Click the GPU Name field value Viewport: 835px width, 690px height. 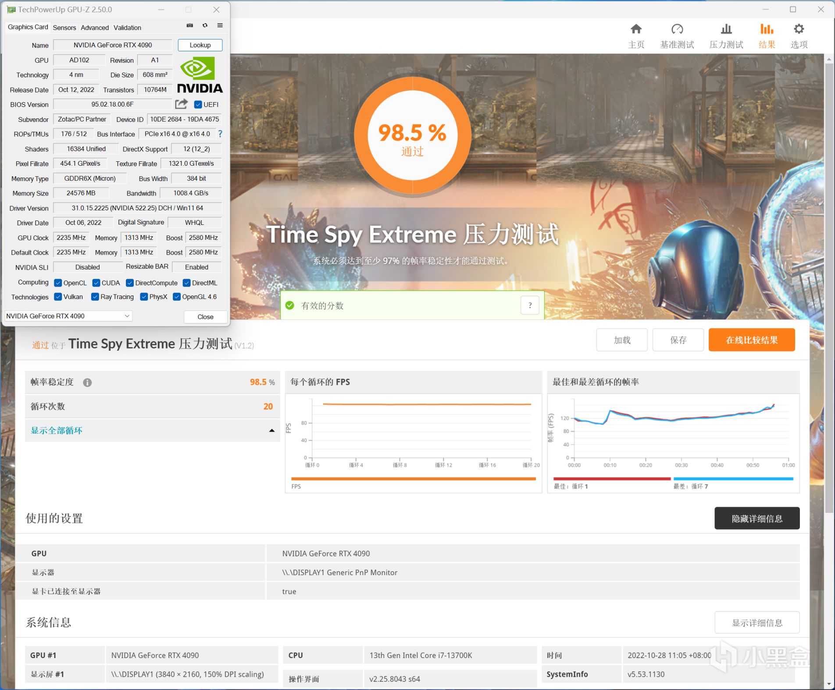(x=113, y=45)
